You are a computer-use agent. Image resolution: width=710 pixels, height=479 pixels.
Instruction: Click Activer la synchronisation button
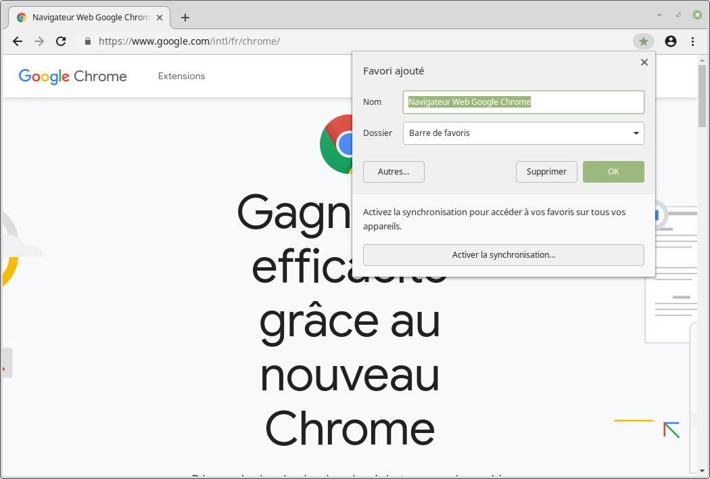pos(503,255)
